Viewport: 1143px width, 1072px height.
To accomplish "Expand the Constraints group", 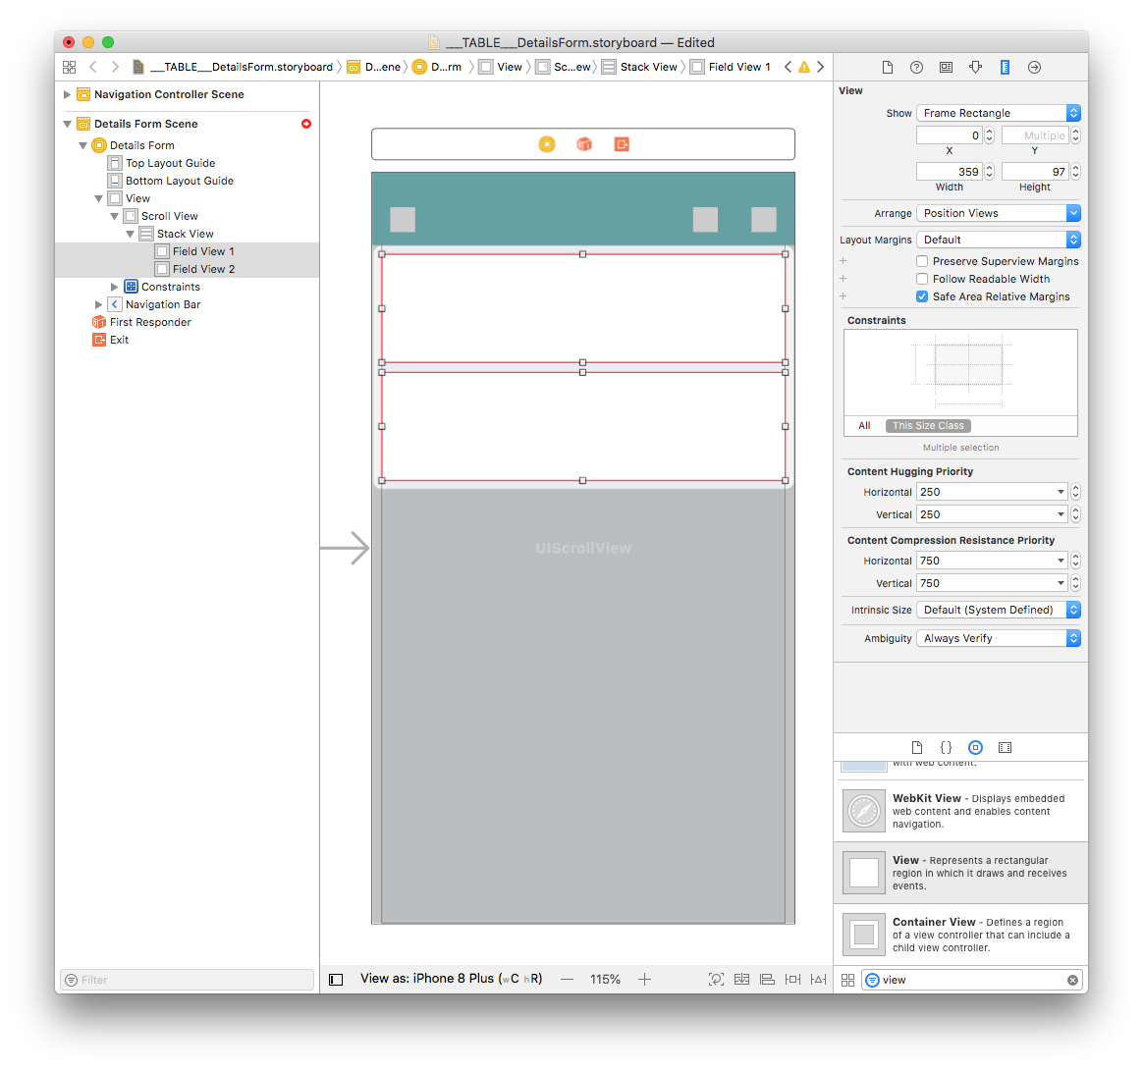I will (115, 287).
